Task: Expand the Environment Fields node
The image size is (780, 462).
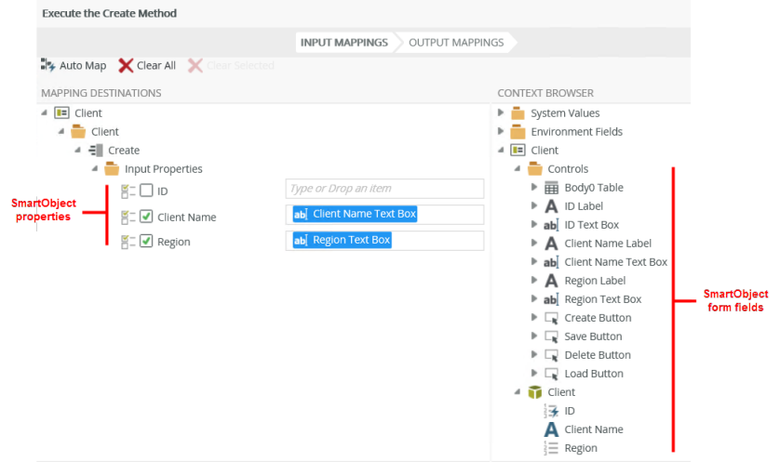Action: point(501,132)
